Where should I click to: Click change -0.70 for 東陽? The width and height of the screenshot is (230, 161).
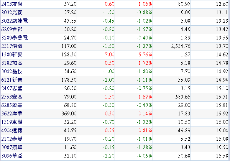click(109, 122)
